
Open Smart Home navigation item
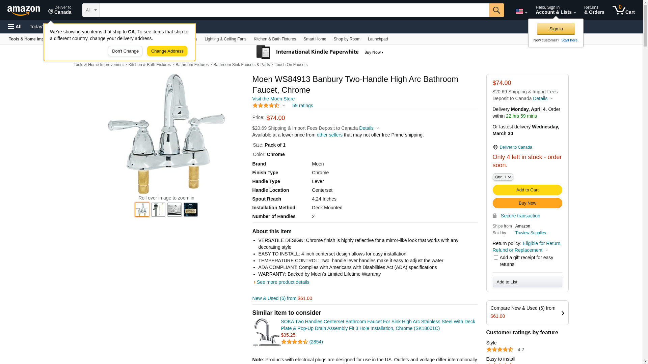(x=315, y=39)
